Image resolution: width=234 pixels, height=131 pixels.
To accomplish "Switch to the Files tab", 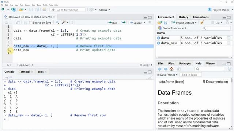I will (161, 63).
